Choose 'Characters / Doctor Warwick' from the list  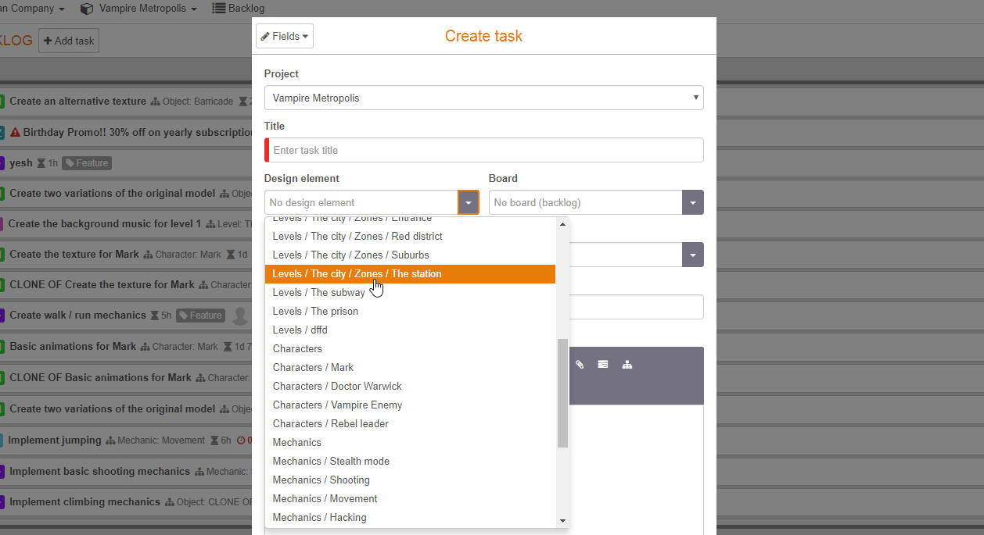pos(337,387)
